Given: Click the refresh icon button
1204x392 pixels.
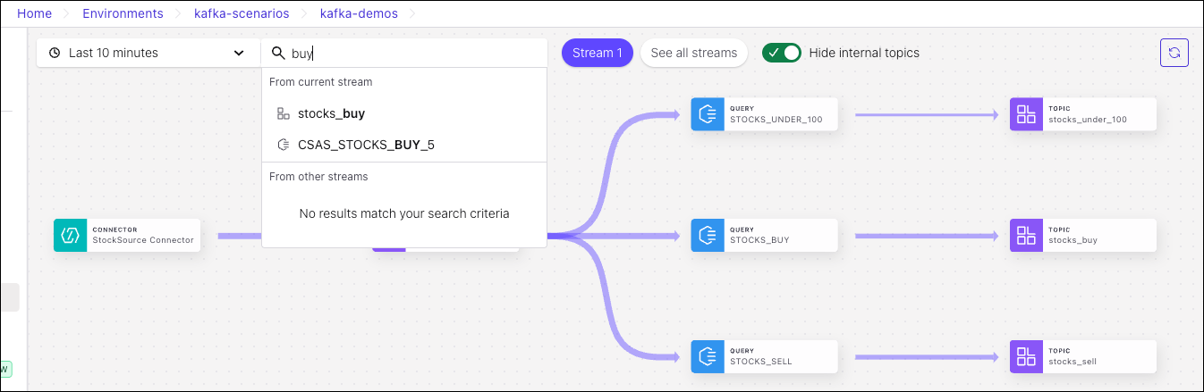Looking at the screenshot, I should 1174,53.
